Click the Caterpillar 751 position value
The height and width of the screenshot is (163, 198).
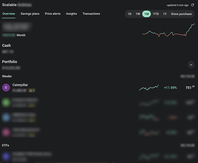(190, 87)
